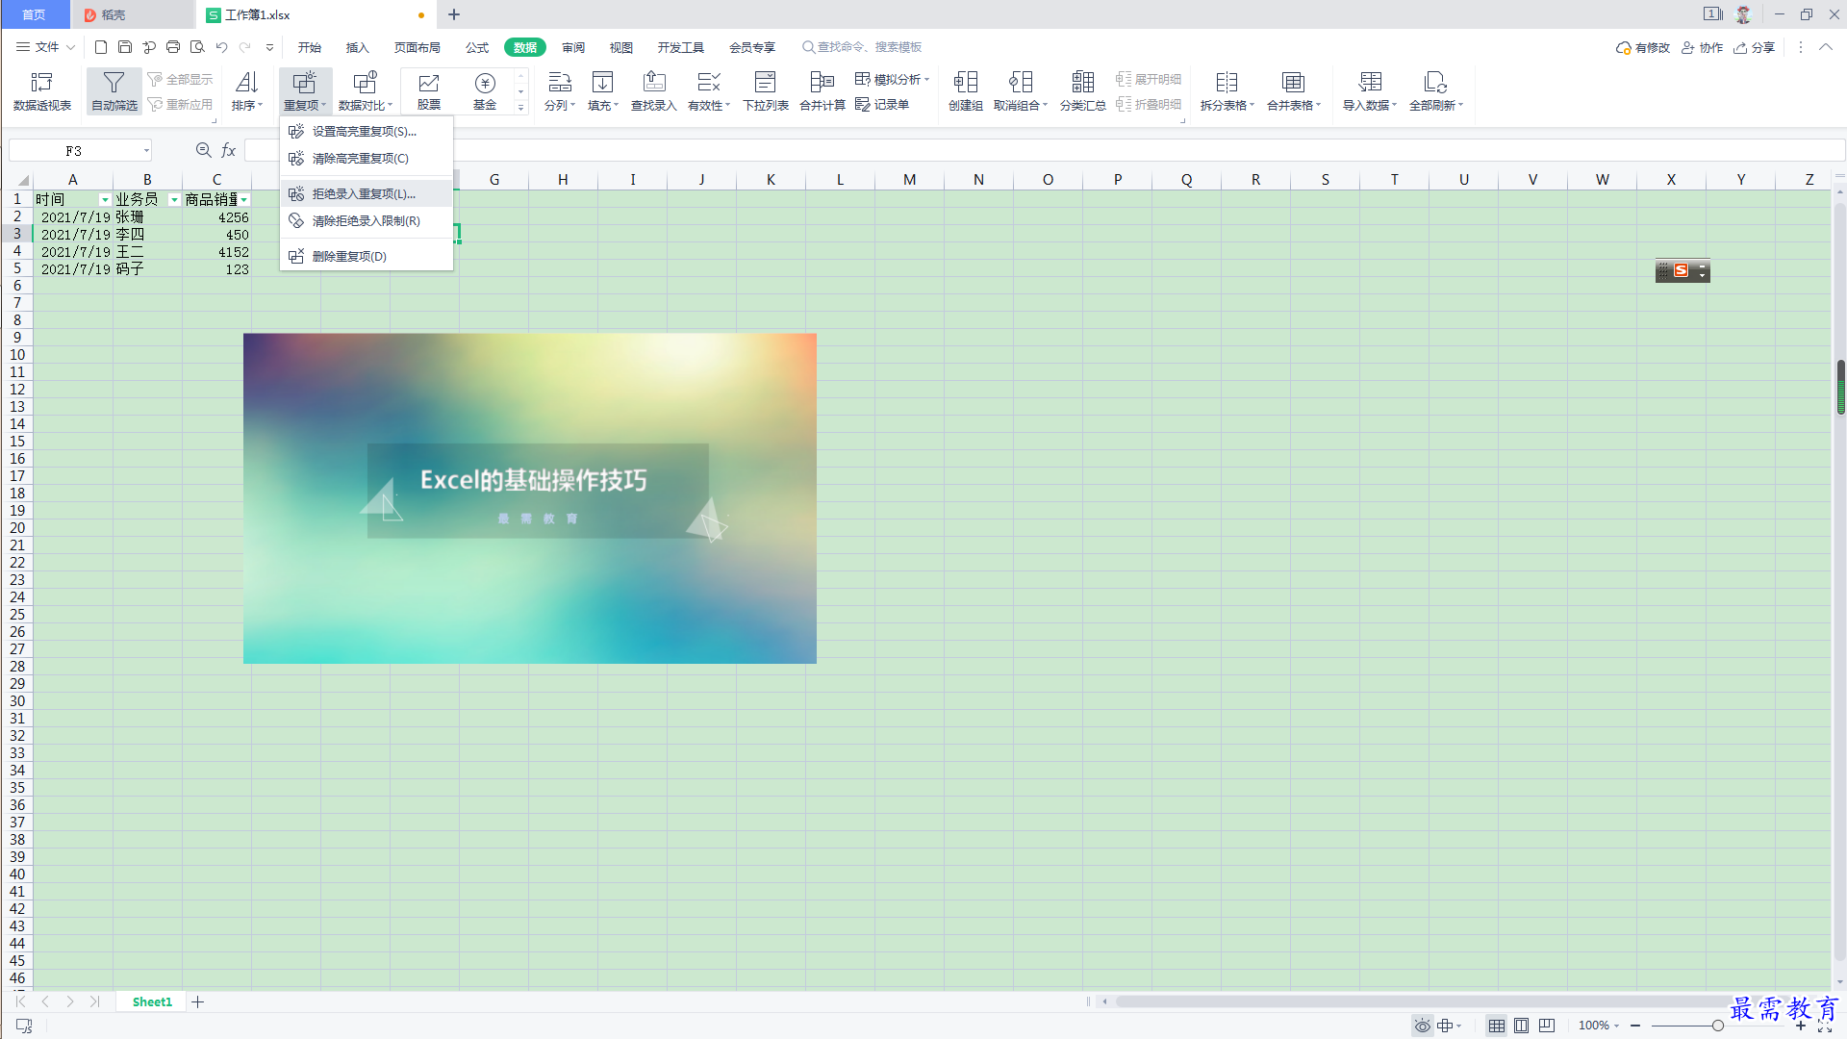The image size is (1847, 1039).
Task: Click the undo arrow icon
Action: 222,47
